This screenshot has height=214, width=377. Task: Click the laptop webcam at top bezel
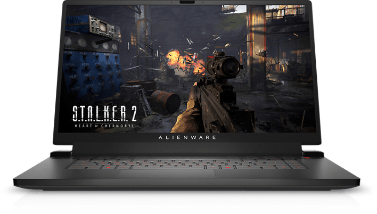point(187,2)
